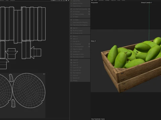
Task: Click the Boundary to Circle icon
Action: [x=71, y=54]
